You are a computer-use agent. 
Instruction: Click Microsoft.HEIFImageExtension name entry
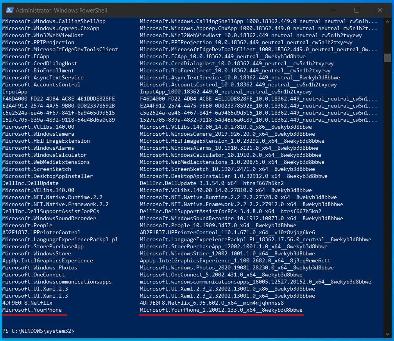tap(46, 141)
